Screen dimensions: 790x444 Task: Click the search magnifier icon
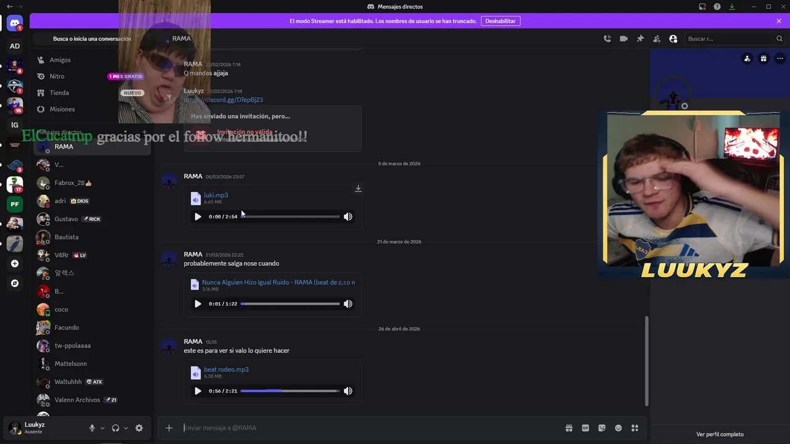coord(780,39)
